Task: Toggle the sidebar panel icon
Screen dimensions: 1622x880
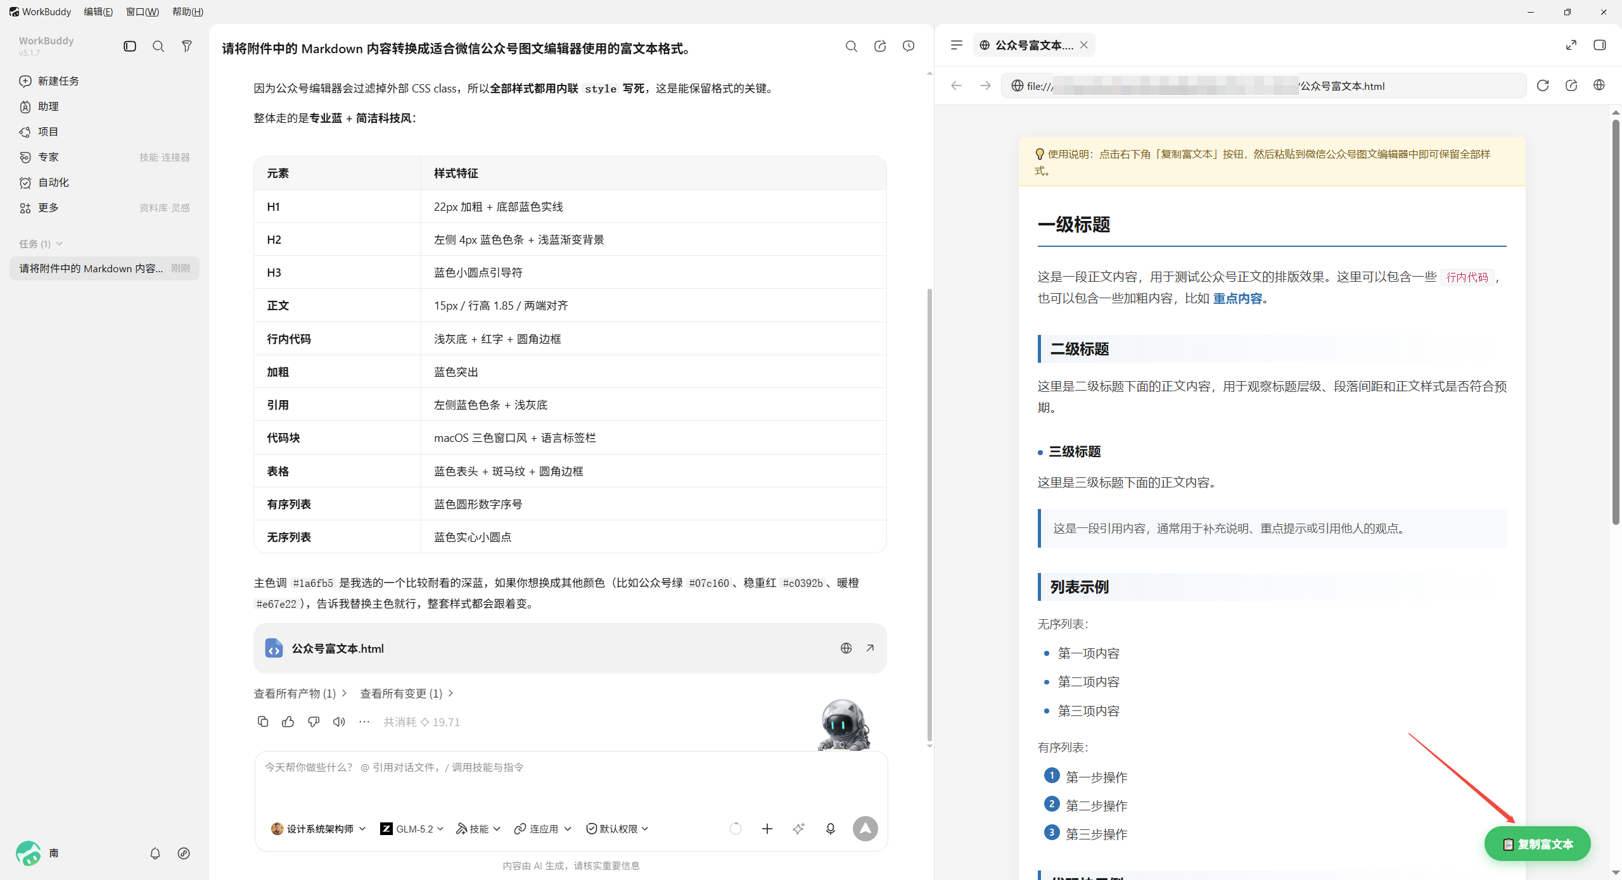Action: [130, 46]
